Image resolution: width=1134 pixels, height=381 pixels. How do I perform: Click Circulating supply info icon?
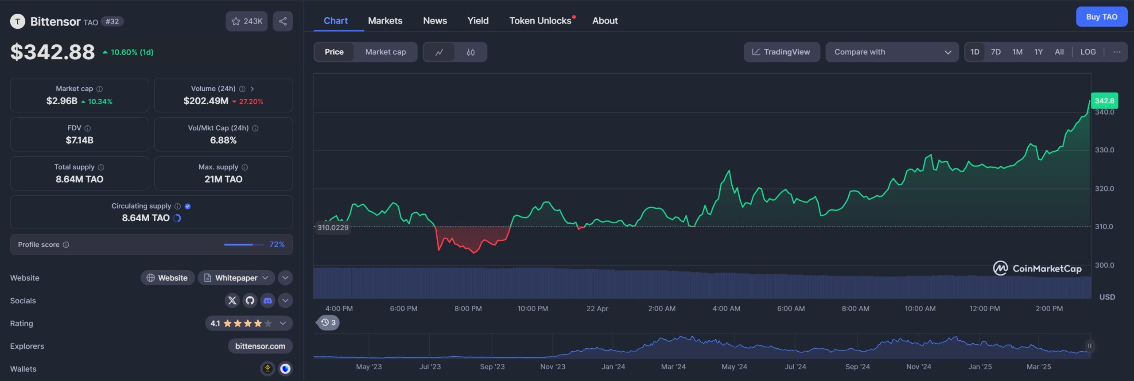click(x=178, y=206)
